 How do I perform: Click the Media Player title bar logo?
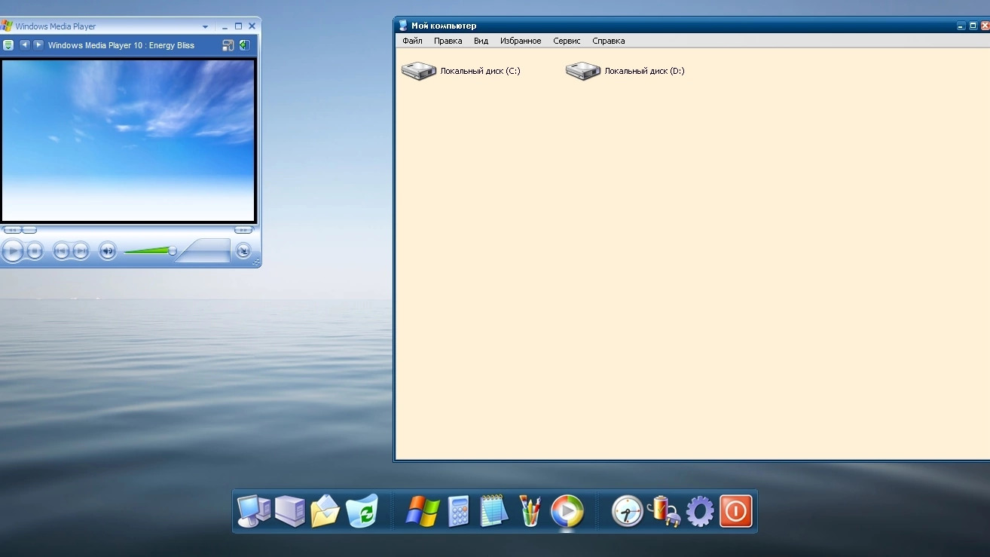(x=7, y=26)
